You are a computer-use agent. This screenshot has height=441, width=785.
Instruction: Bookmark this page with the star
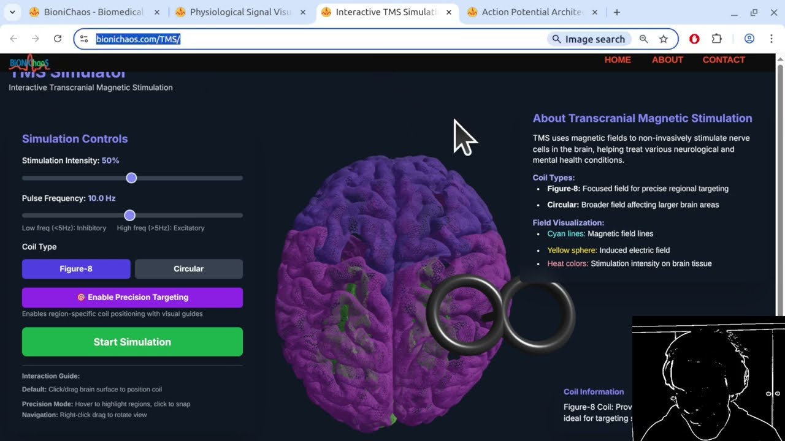pos(664,39)
